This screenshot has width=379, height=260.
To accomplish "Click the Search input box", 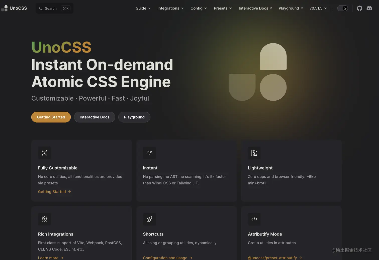I will pyautogui.click(x=55, y=9).
